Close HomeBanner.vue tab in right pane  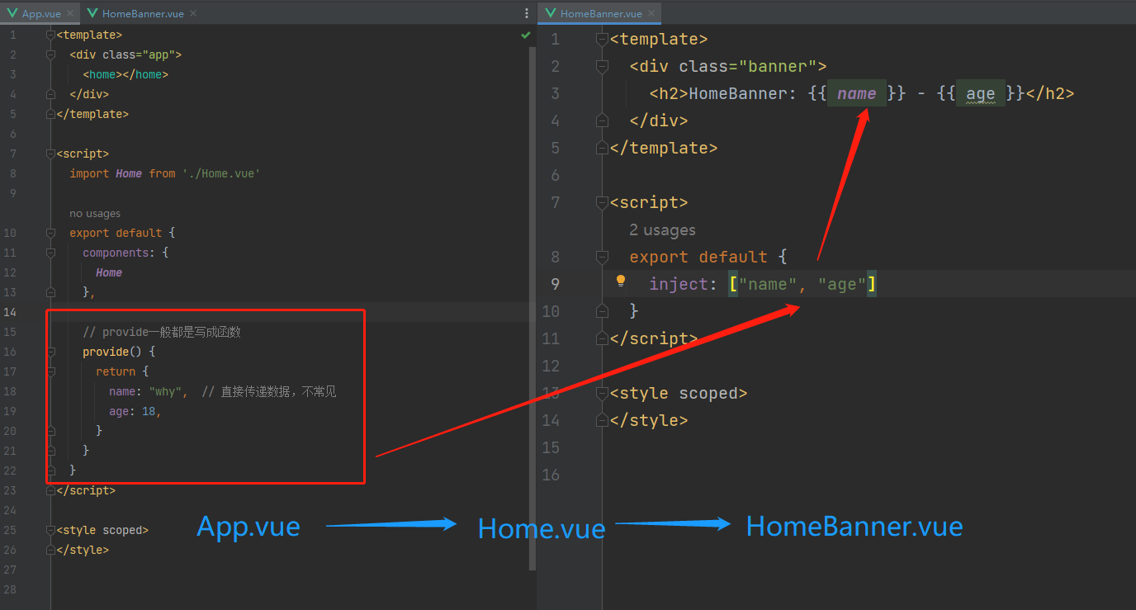point(651,14)
